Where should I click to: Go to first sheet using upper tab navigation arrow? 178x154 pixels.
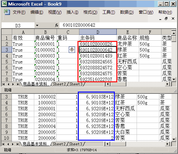pos(3,84)
